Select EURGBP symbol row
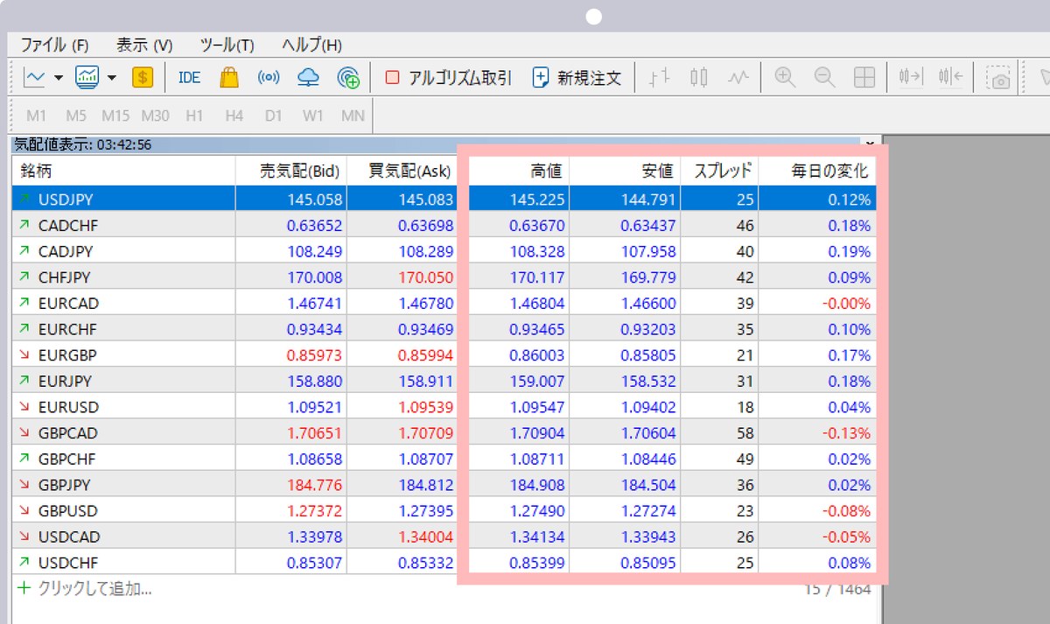Image resolution: width=1050 pixels, height=624 pixels. 444,355
